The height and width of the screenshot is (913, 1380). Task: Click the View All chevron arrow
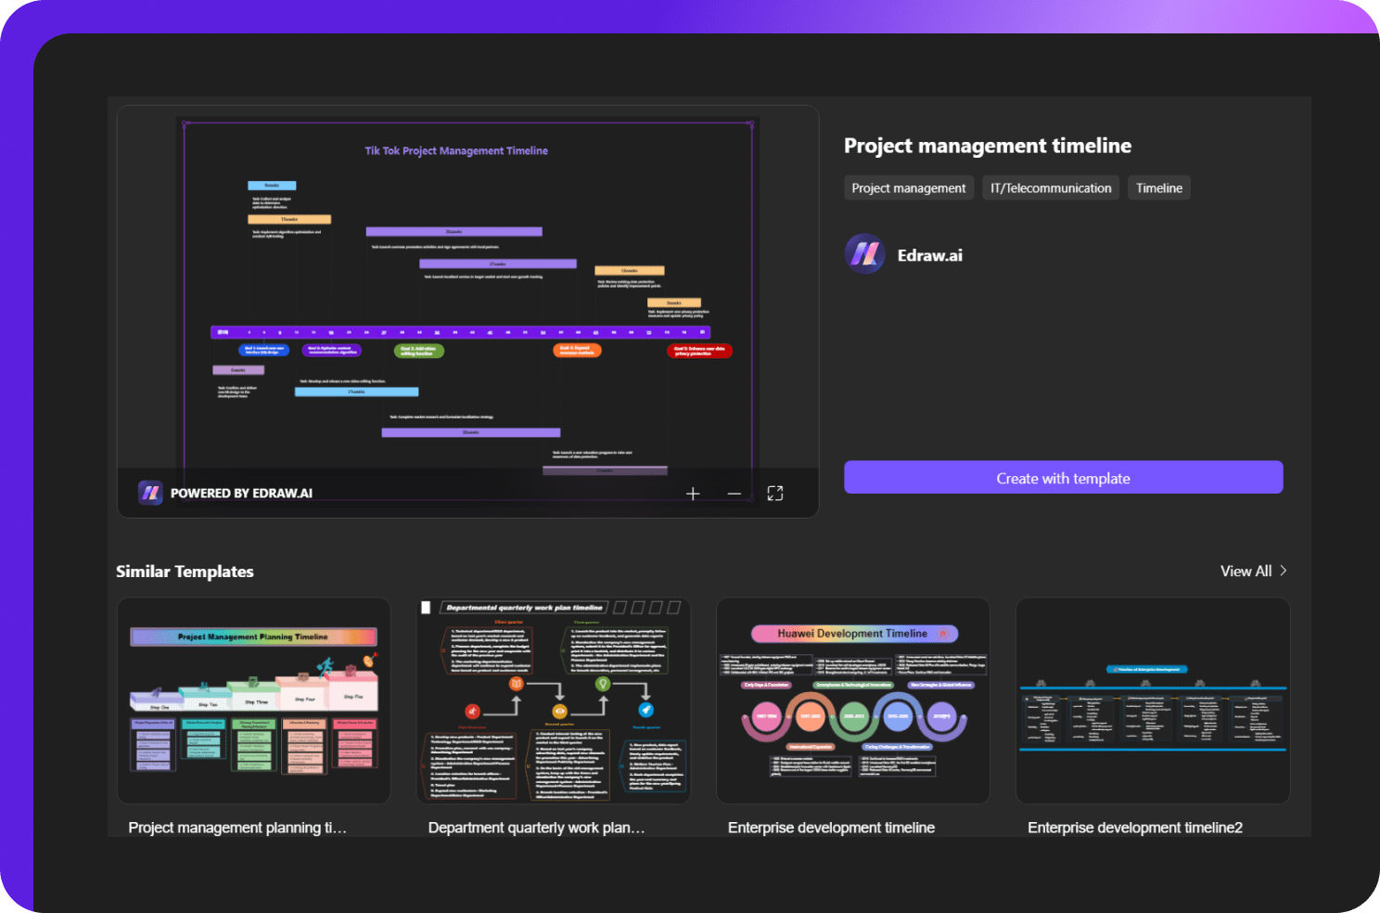[x=1284, y=571]
